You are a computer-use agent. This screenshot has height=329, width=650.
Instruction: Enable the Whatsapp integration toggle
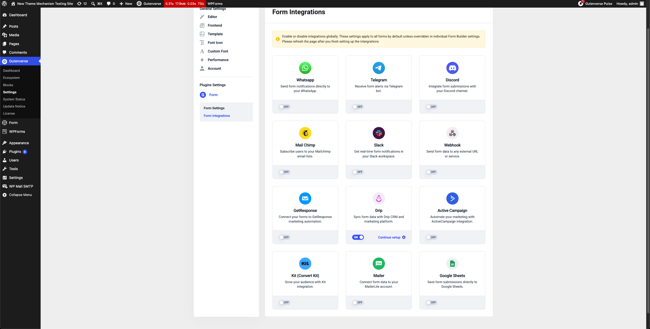point(284,107)
